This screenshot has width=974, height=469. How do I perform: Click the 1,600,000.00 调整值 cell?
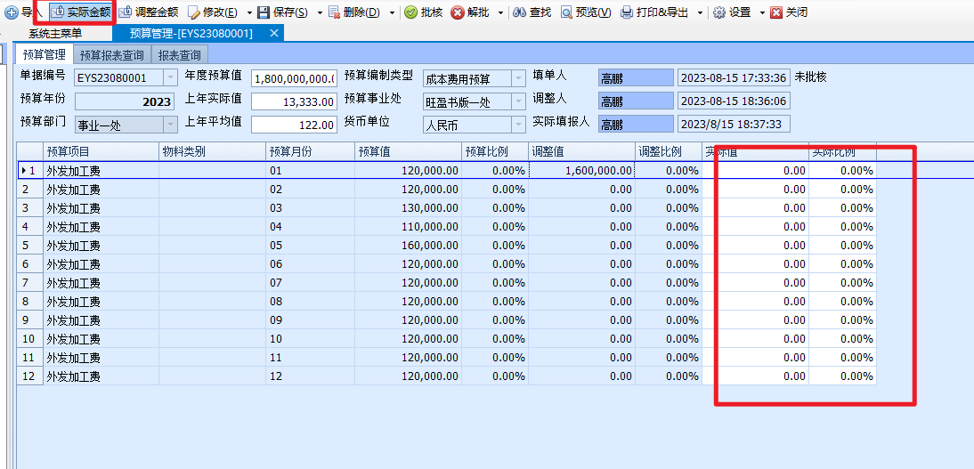(582, 170)
